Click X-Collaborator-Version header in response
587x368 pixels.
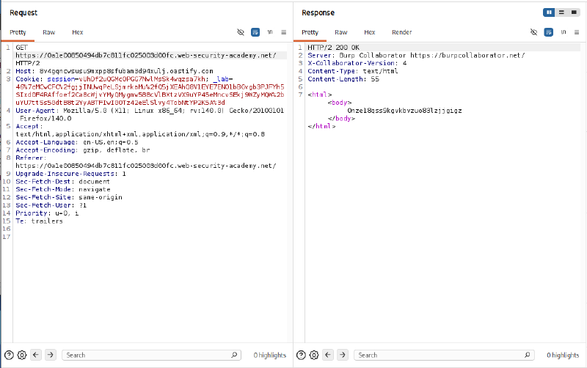[357, 63]
